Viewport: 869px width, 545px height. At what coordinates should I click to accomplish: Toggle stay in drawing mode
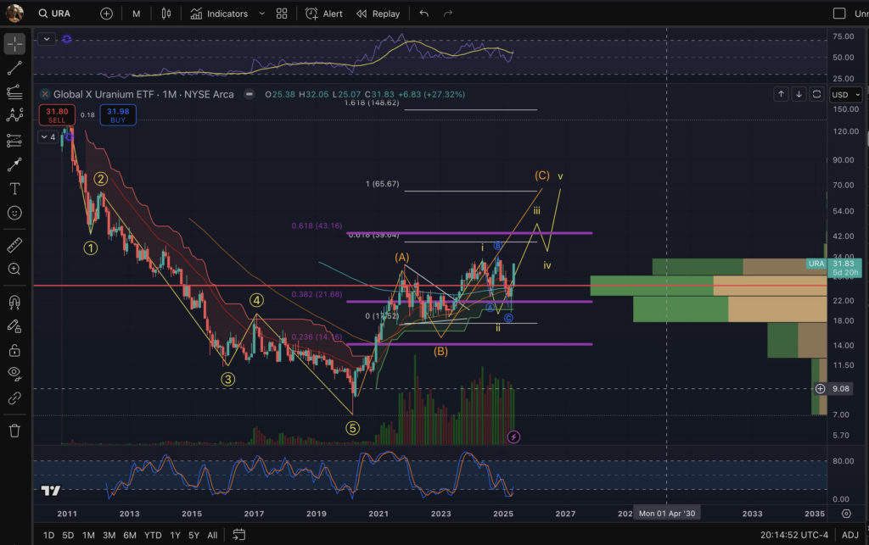coord(14,326)
